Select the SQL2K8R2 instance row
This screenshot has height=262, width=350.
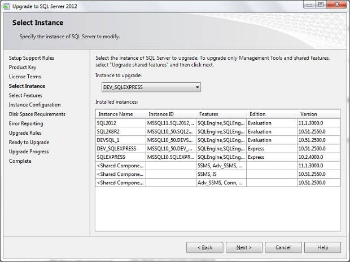[x=218, y=132]
